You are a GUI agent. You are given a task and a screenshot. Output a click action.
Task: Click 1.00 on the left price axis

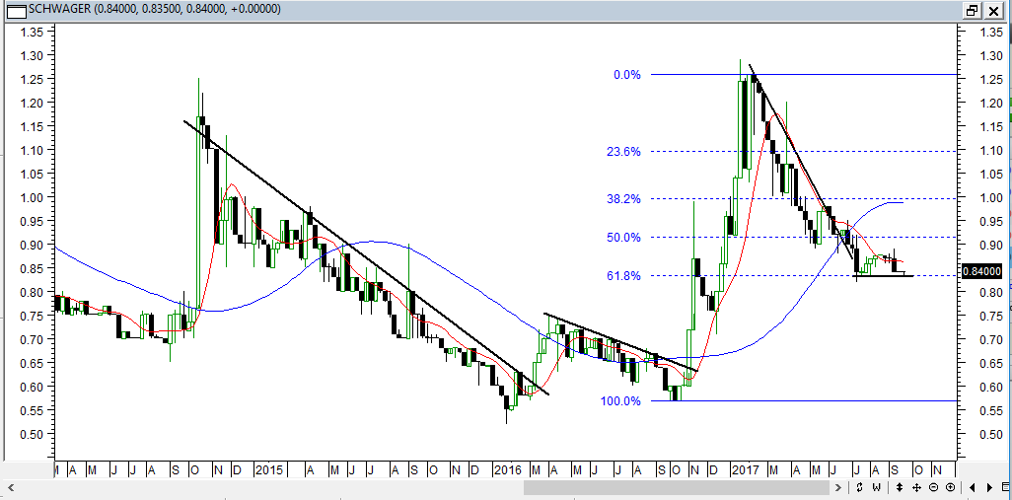tap(32, 197)
